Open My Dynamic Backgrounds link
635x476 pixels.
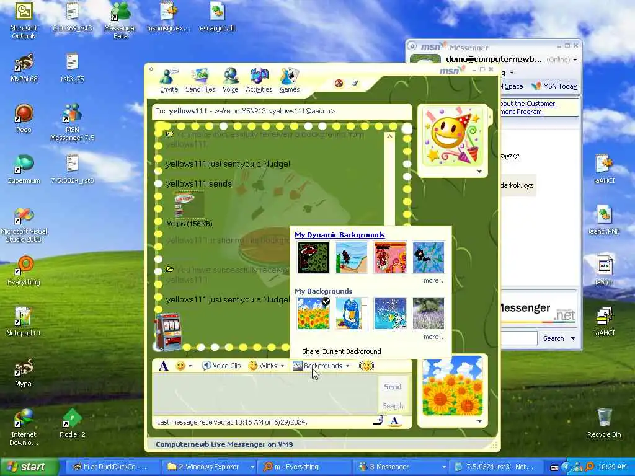coord(339,235)
